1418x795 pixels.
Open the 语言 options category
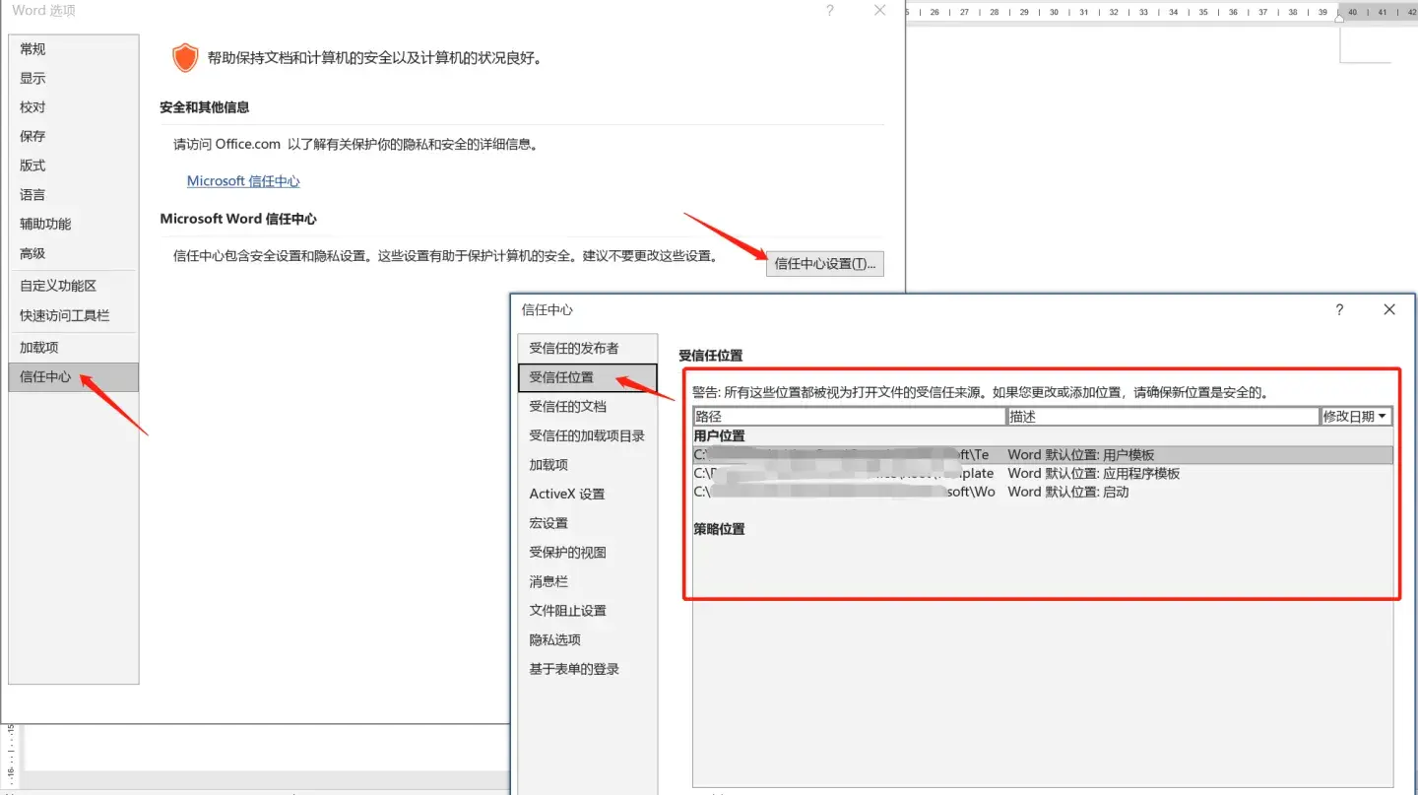click(x=73, y=195)
